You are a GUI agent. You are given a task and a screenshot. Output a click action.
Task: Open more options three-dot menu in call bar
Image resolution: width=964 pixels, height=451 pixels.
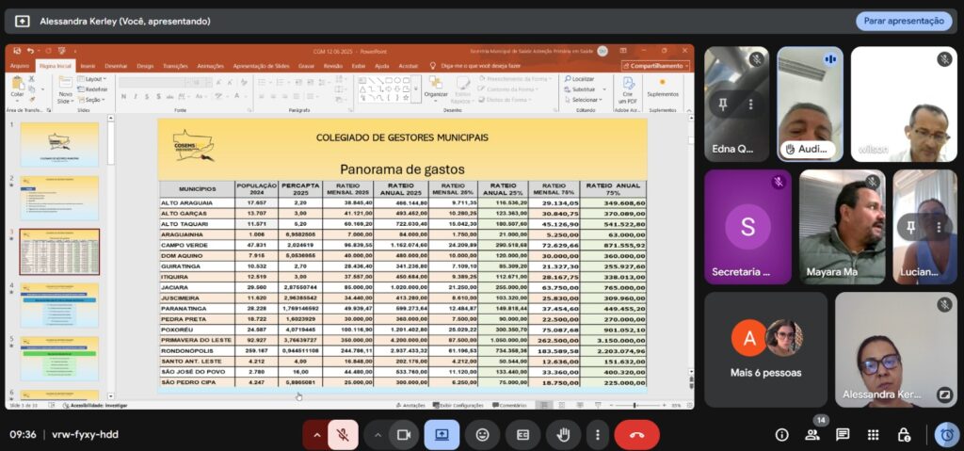point(597,434)
